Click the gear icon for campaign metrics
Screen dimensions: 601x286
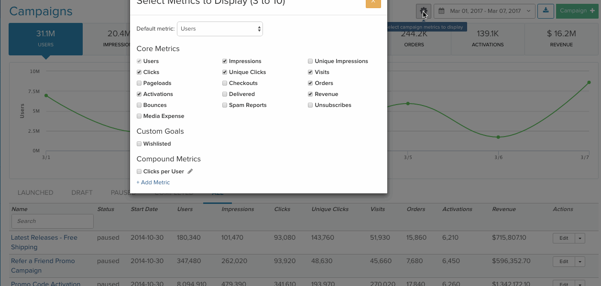[x=423, y=11]
